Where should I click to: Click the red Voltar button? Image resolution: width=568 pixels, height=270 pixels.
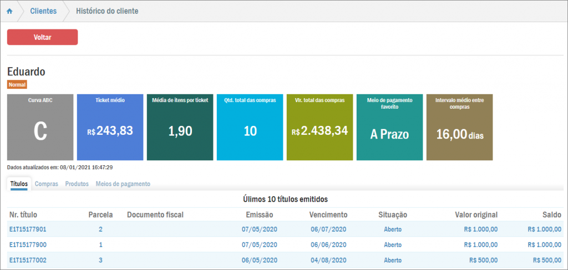pos(42,37)
